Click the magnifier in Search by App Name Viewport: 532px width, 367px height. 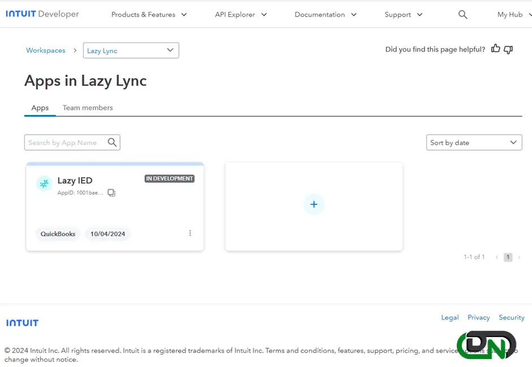pos(112,142)
